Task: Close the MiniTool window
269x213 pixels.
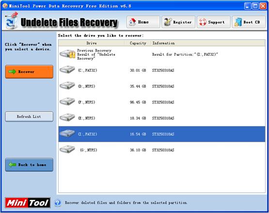Action: (x=263, y=6)
